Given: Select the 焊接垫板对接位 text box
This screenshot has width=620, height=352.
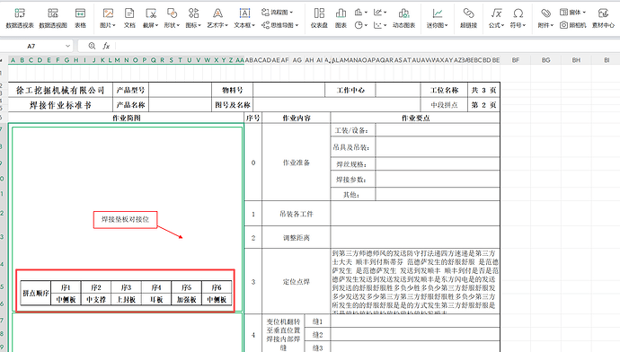Looking at the screenshot, I should pyautogui.click(x=125, y=220).
